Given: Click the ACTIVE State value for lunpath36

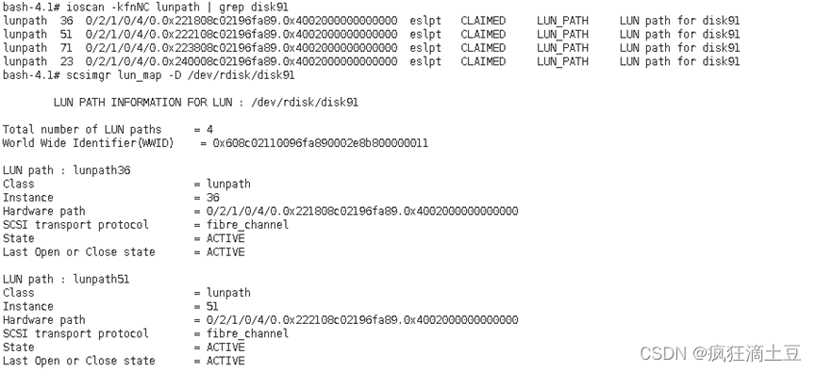Looking at the screenshot, I should pos(225,238).
